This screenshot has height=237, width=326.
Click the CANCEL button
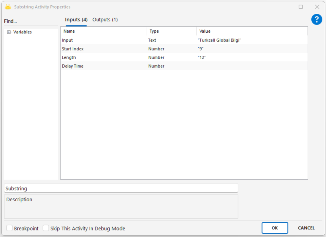[306, 228]
